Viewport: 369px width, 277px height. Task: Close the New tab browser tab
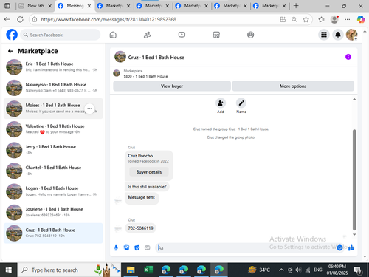point(49,6)
